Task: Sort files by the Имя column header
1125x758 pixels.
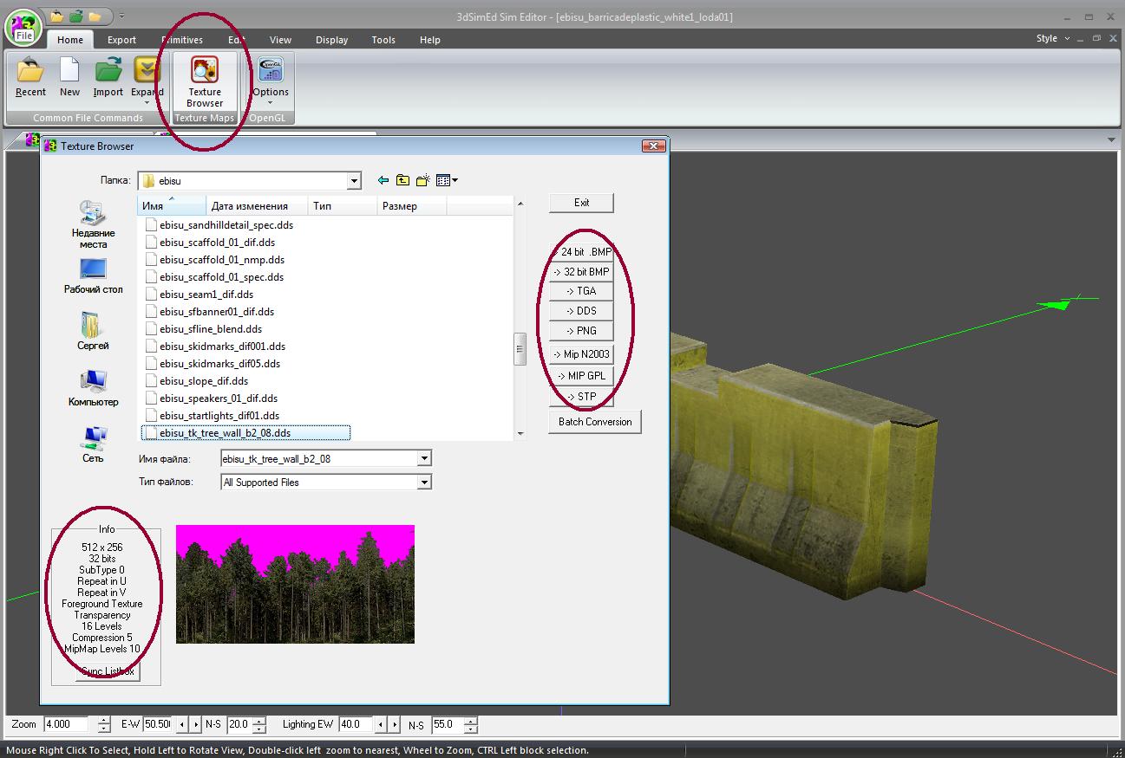Action: pyautogui.click(x=173, y=206)
